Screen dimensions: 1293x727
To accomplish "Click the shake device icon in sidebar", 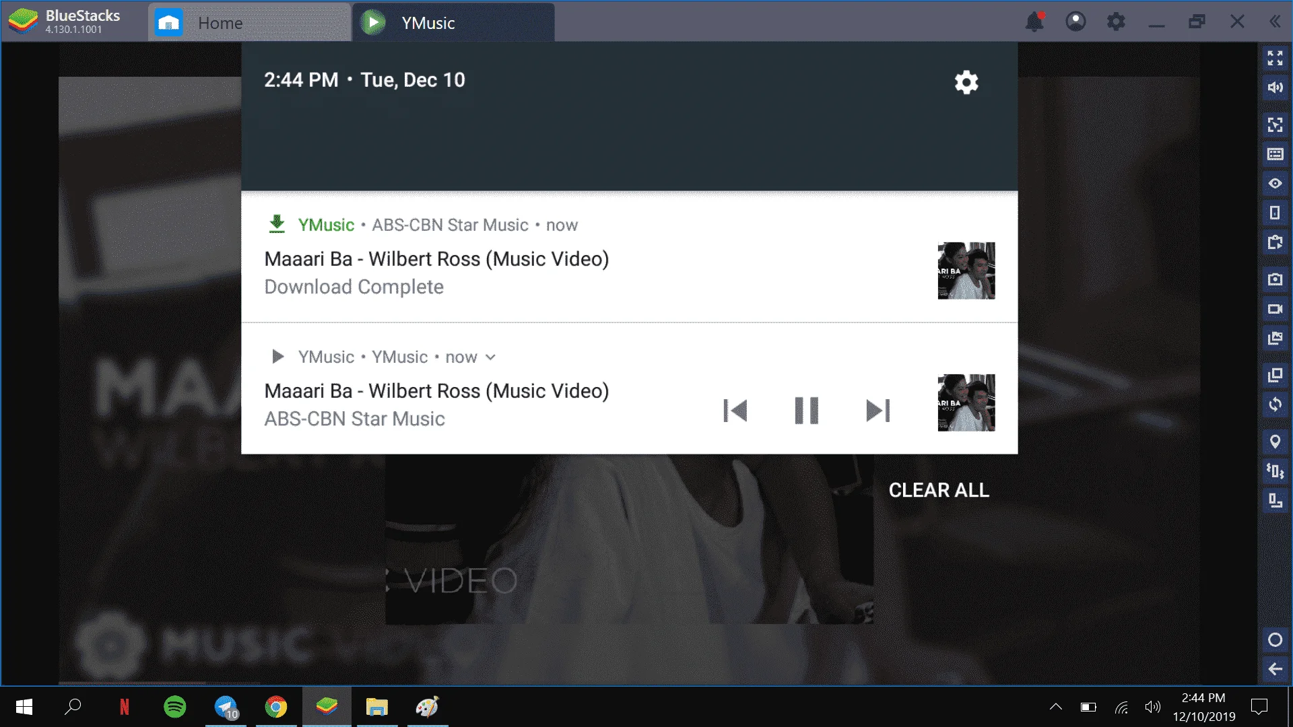I will pos(1275,471).
